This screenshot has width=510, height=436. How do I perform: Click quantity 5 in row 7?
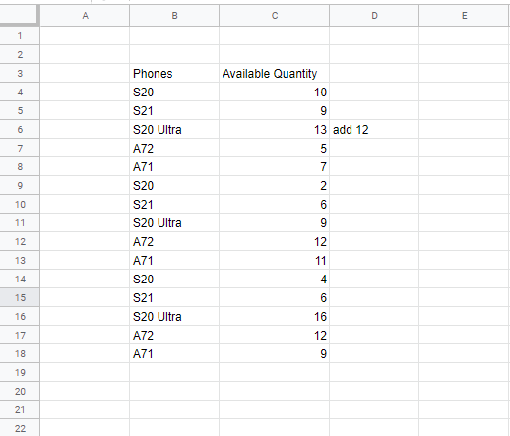click(x=275, y=148)
